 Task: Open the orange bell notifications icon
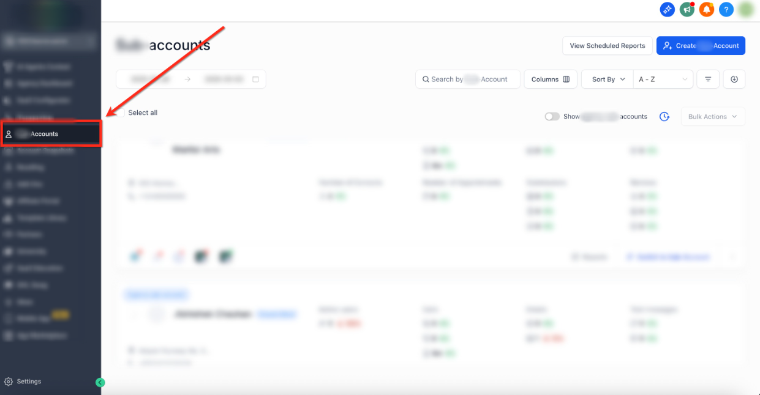click(707, 9)
